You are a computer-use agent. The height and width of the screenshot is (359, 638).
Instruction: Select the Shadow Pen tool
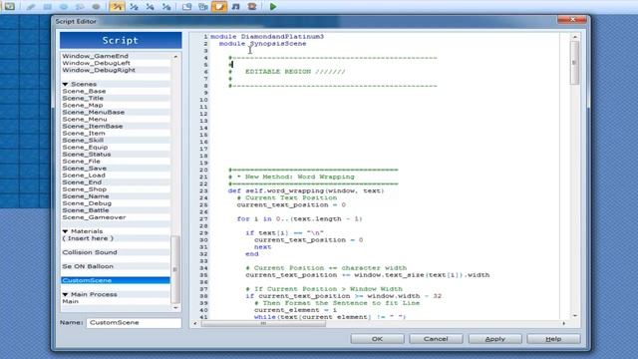[96, 7]
